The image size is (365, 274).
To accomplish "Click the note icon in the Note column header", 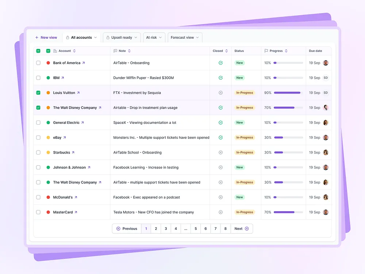I will (x=115, y=51).
